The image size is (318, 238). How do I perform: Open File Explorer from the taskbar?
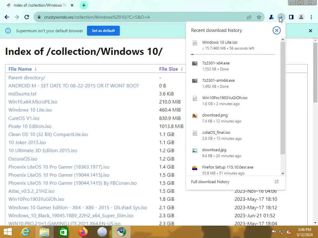tap(44, 232)
